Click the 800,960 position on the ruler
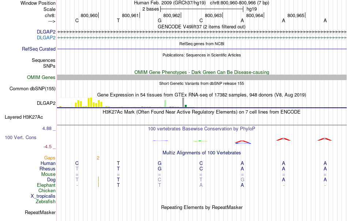The image size is (347, 221). point(89,15)
